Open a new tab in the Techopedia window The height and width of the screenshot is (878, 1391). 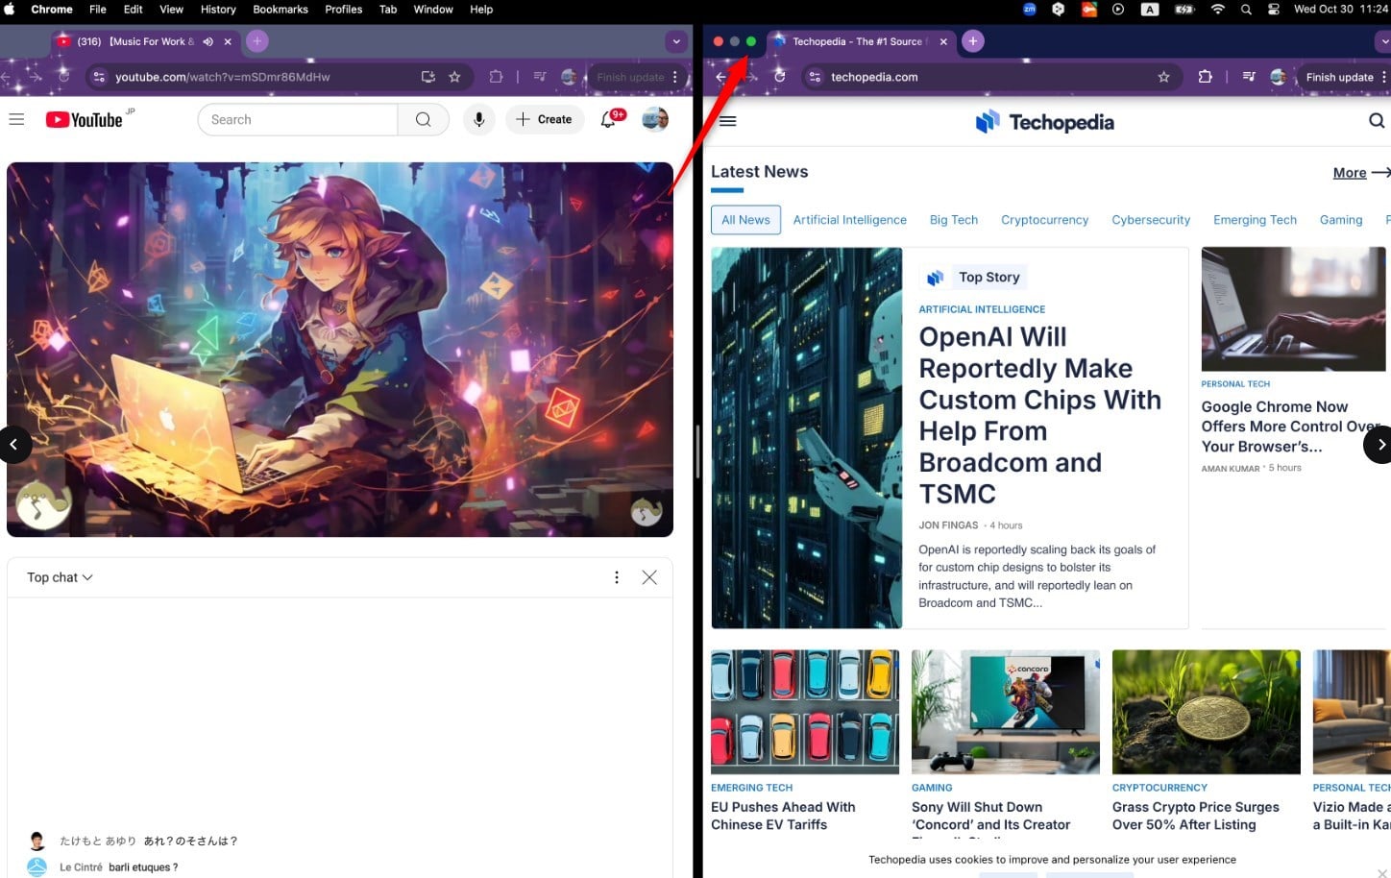[972, 41]
